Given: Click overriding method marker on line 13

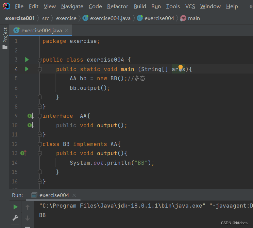Looking at the screenshot, I should click(23, 153).
